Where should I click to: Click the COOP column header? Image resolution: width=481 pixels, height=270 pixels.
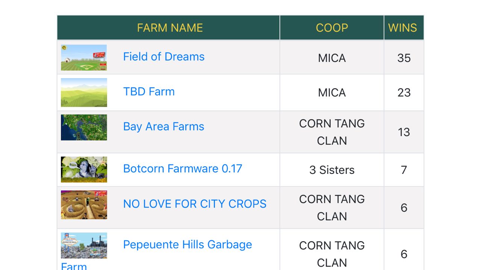(332, 27)
